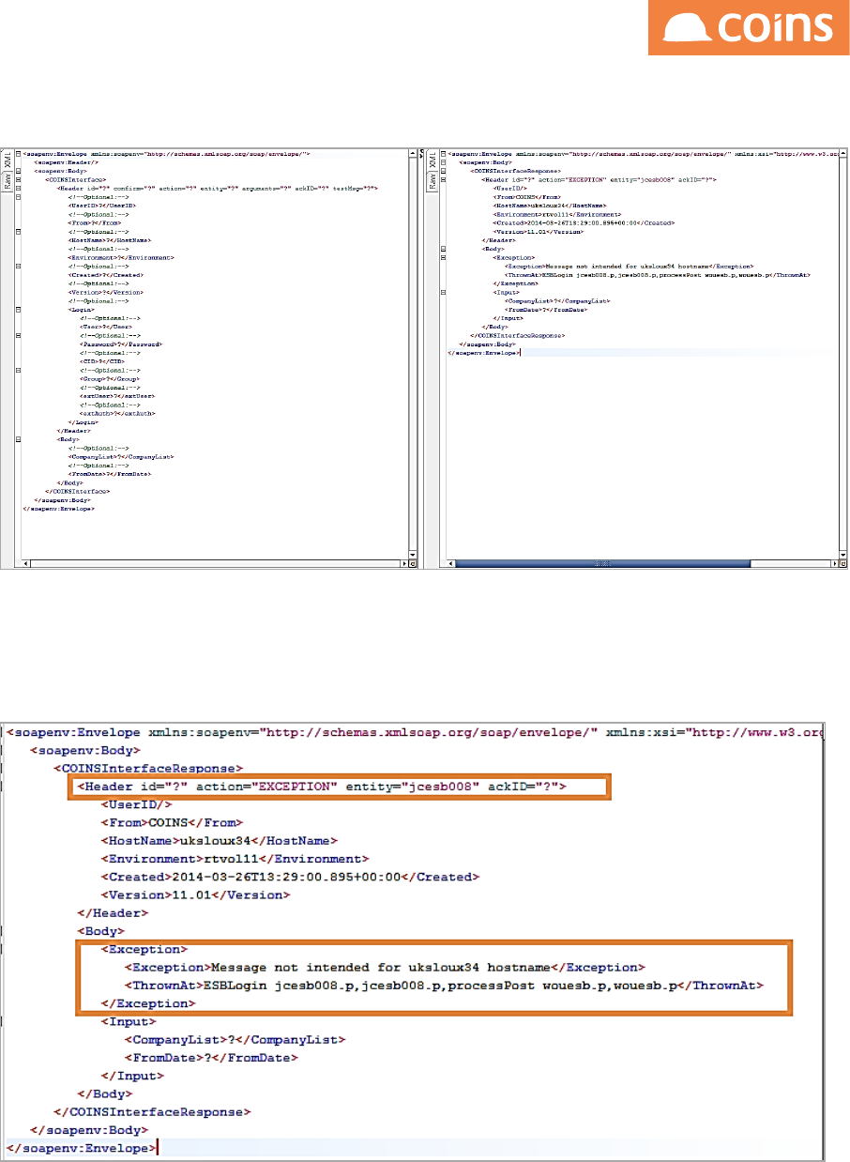
Task: Select <Input> opening tag in enlarged response view
Action: click(129, 1021)
